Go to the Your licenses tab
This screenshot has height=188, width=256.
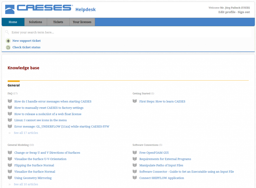pyautogui.click(x=82, y=22)
